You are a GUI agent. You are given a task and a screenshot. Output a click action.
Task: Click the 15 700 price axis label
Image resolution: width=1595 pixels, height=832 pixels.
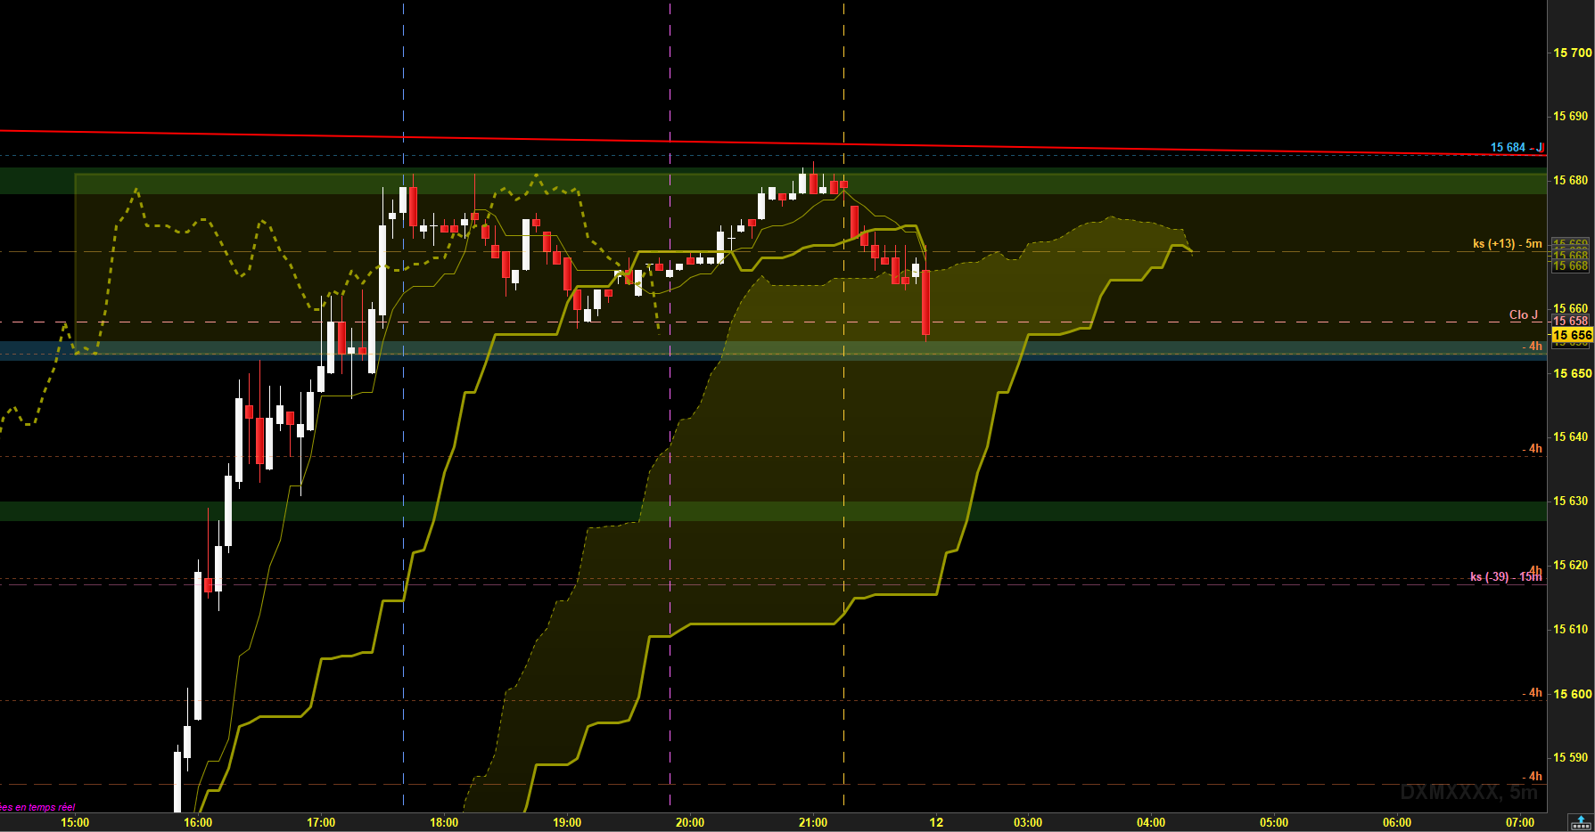(x=1573, y=53)
